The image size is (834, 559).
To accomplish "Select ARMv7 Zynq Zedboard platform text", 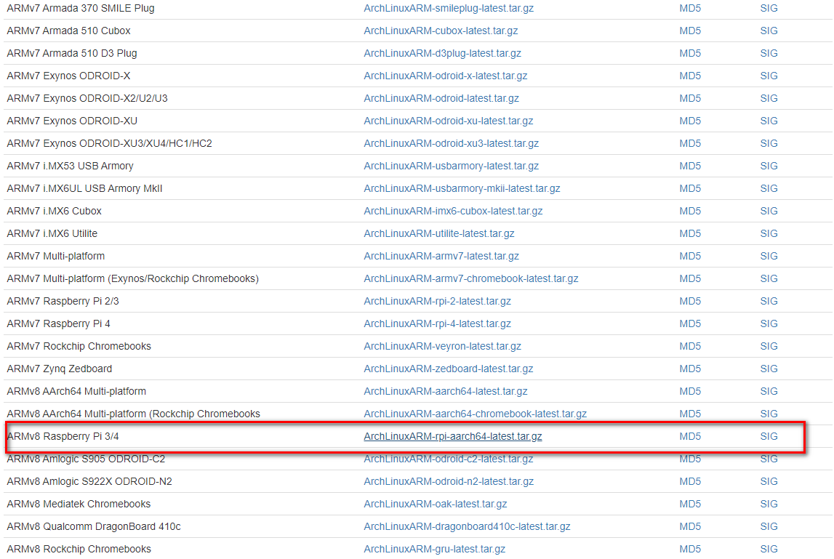I will pos(60,369).
